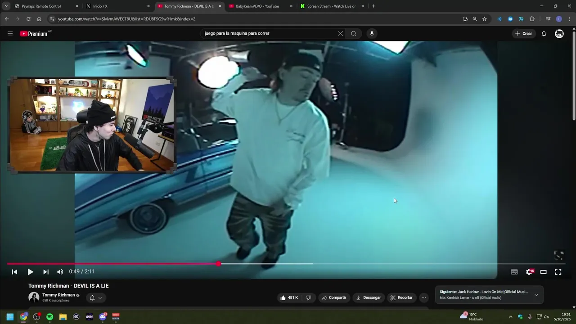Switch to Psynaps Remote Control tab
Image resolution: width=576 pixels, height=324 pixels.
(x=46, y=6)
